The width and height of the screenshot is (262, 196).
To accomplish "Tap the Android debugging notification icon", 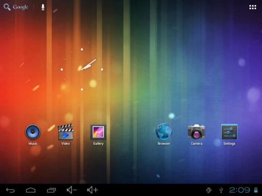I will point(209,190).
